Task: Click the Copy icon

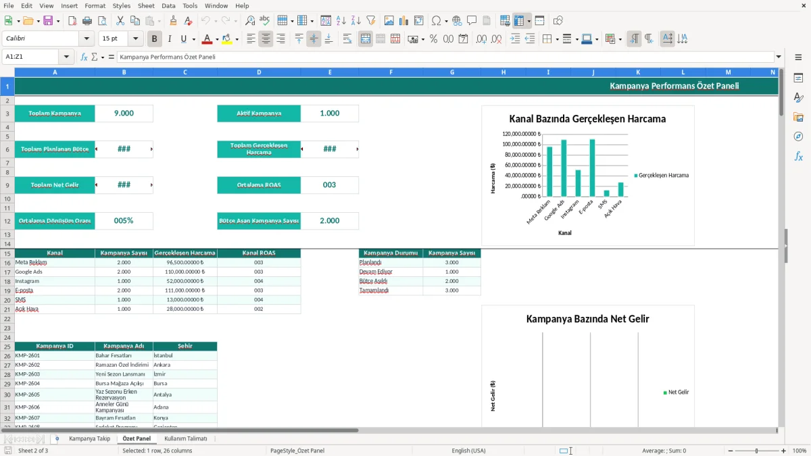Action: pyautogui.click(x=135, y=21)
